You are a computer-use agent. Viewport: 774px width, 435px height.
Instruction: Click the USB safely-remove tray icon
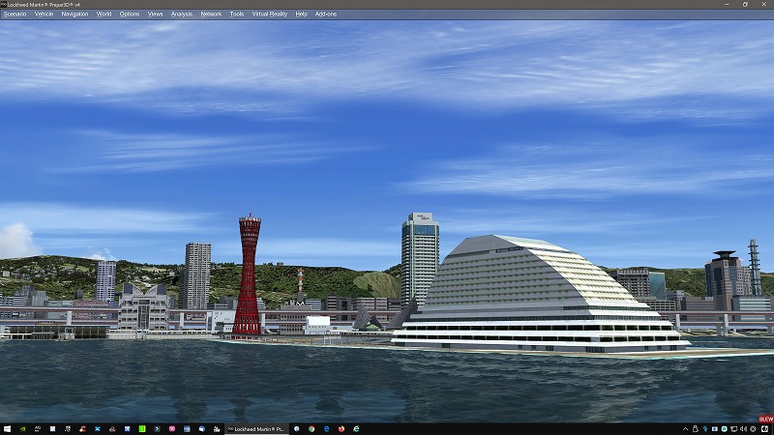[x=695, y=429]
